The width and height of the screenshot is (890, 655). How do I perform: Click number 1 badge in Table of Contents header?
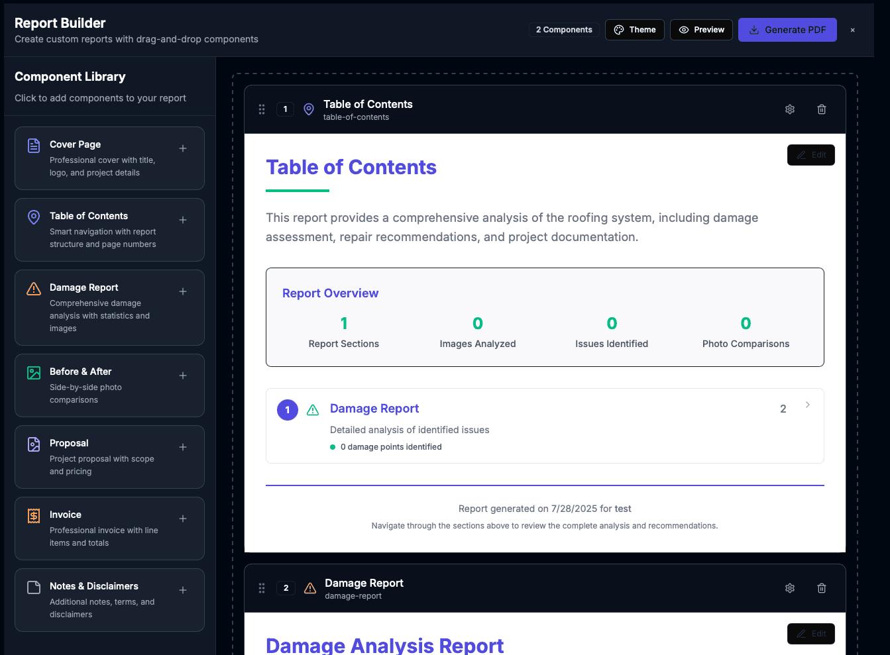286,109
